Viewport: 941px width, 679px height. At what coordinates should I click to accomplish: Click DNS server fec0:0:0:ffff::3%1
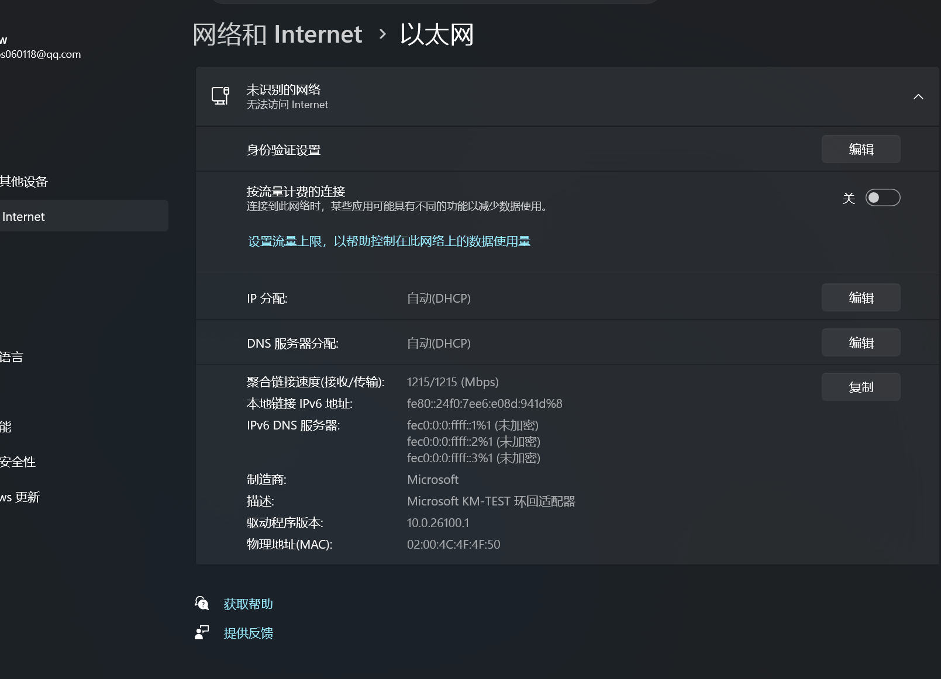[474, 458]
